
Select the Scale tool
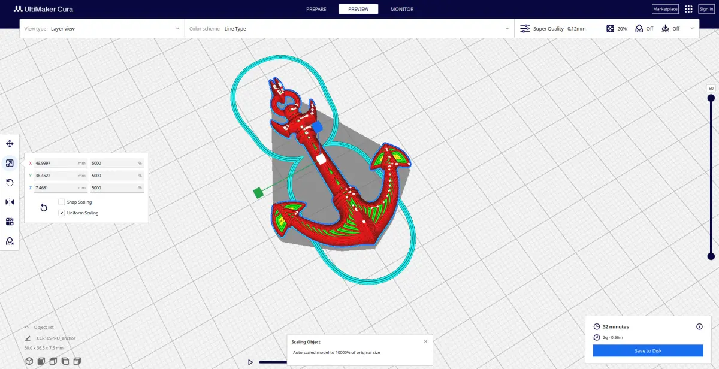click(10, 163)
